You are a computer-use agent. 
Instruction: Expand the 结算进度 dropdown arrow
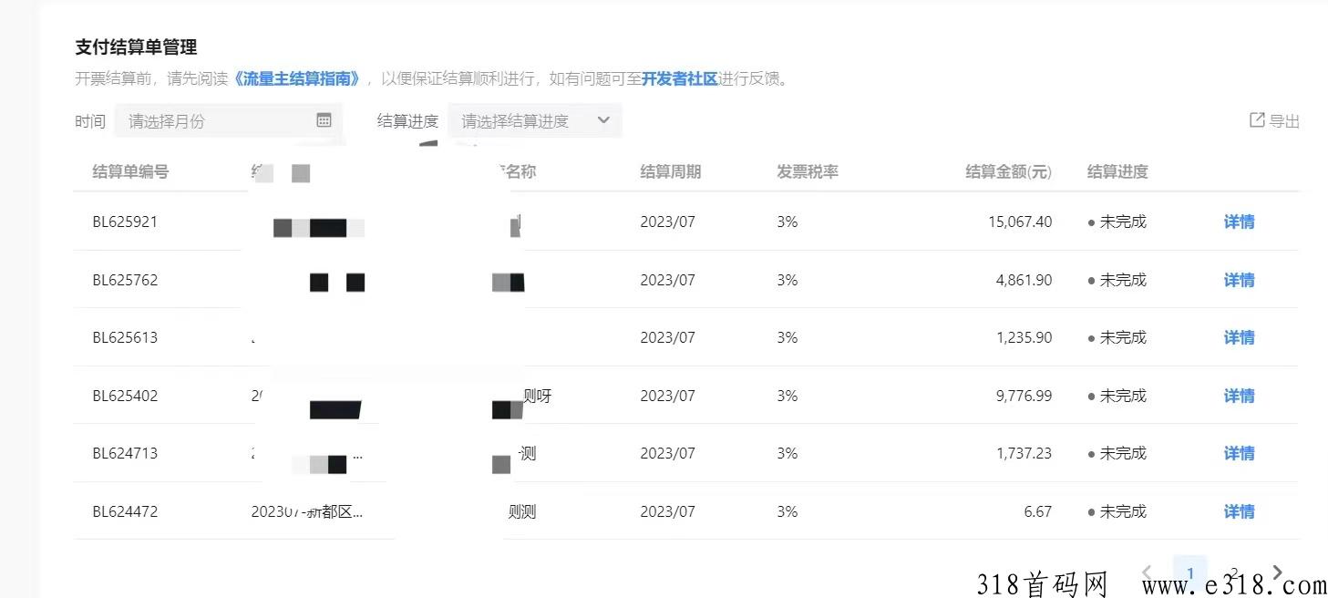pos(603,120)
